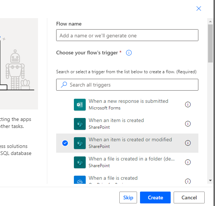The width and height of the screenshot is (215, 206).
Task: Show info for 'When a file is created in a folder'
Action: click(x=188, y=162)
